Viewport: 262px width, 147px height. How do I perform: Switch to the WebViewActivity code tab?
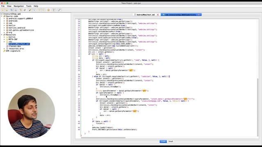tap(181, 15)
